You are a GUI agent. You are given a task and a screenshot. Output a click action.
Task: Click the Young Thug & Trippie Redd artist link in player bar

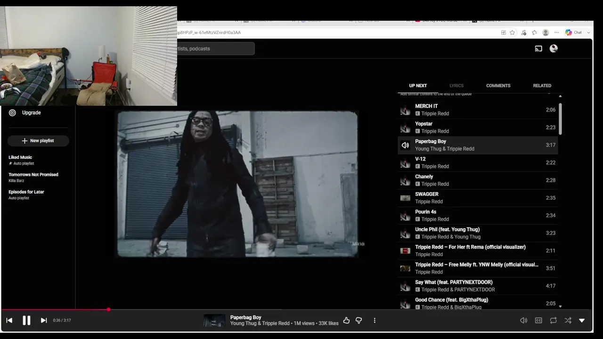point(260,323)
